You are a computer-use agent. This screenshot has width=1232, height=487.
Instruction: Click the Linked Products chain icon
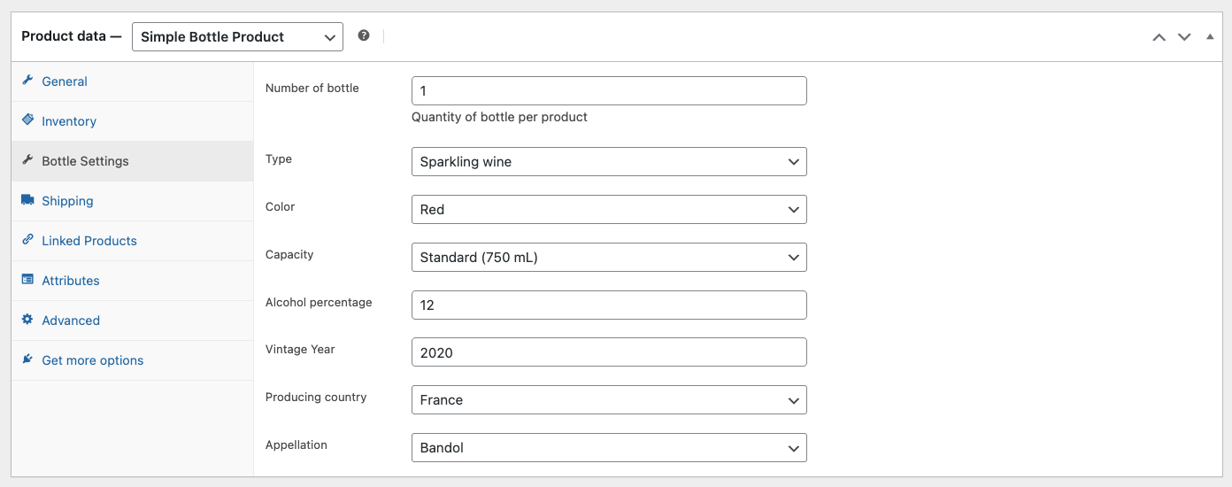click(27, 240)
